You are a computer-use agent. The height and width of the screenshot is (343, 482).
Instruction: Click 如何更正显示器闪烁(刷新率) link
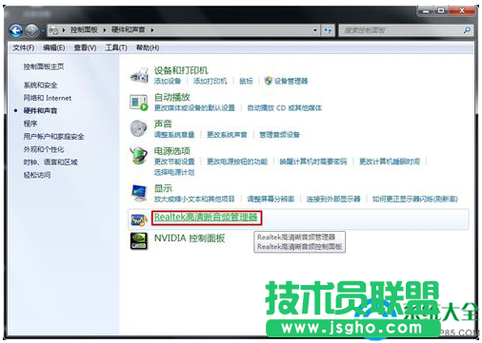tap(414, 199)
